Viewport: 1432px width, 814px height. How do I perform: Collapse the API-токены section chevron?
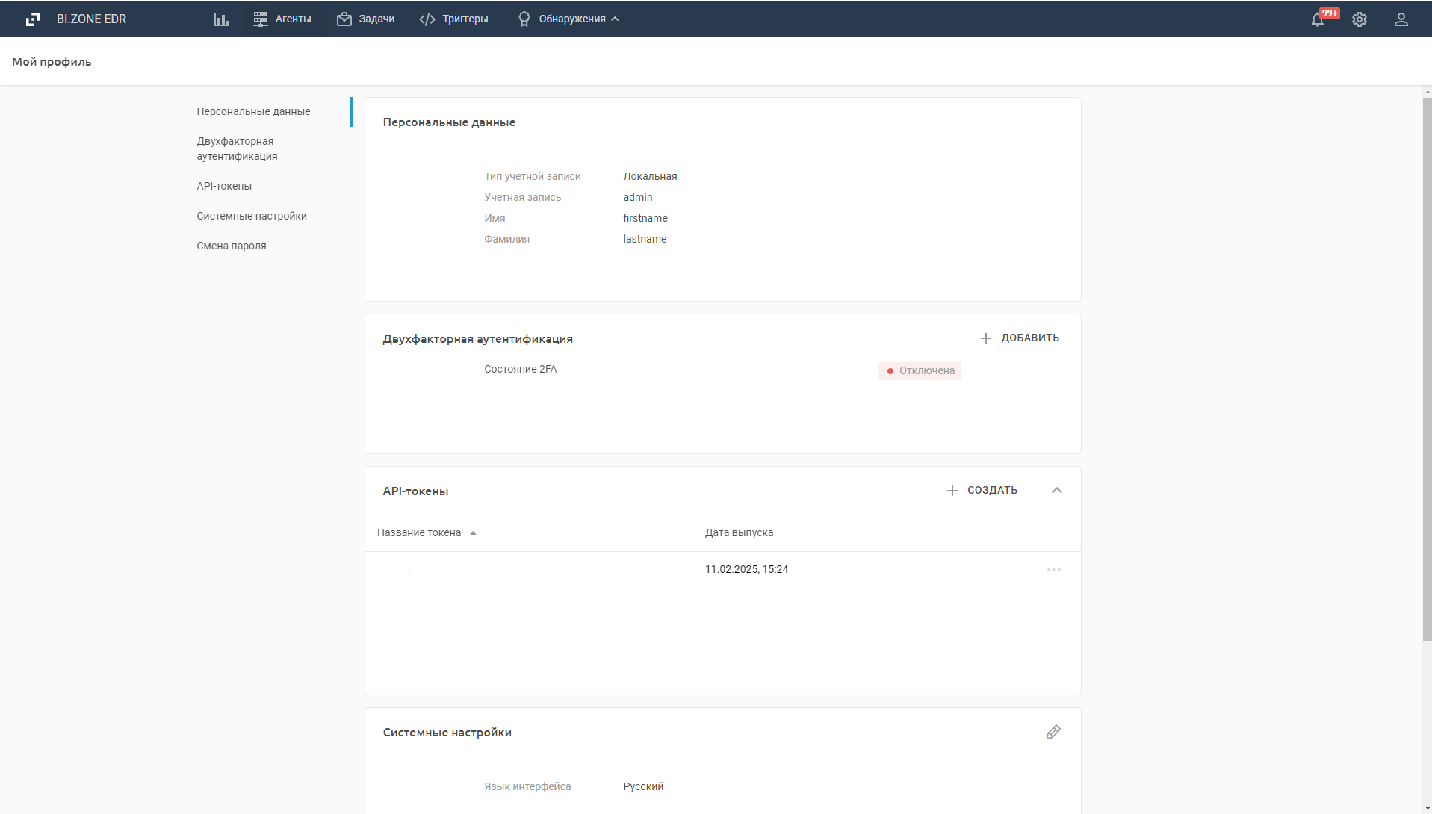point(1057,491)
